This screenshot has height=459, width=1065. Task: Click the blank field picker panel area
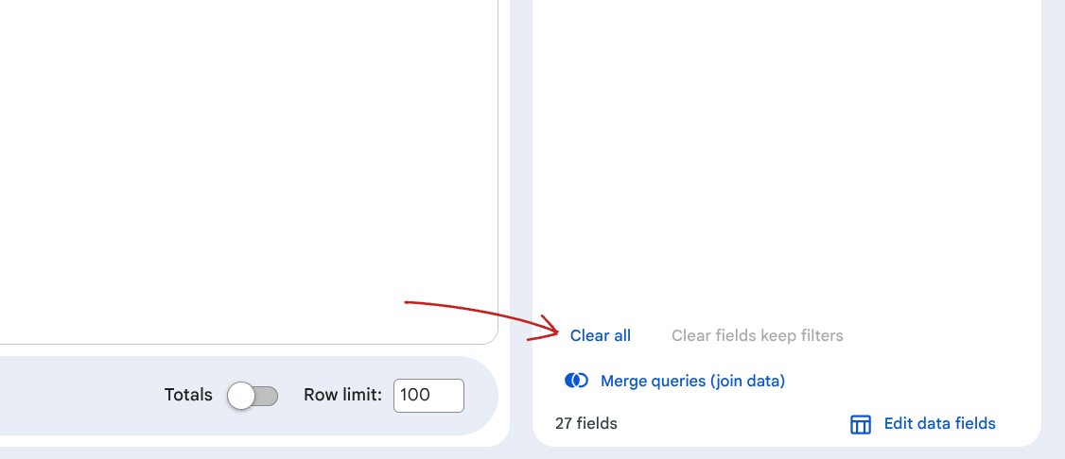pyautogui.click(x=785, y=151)
